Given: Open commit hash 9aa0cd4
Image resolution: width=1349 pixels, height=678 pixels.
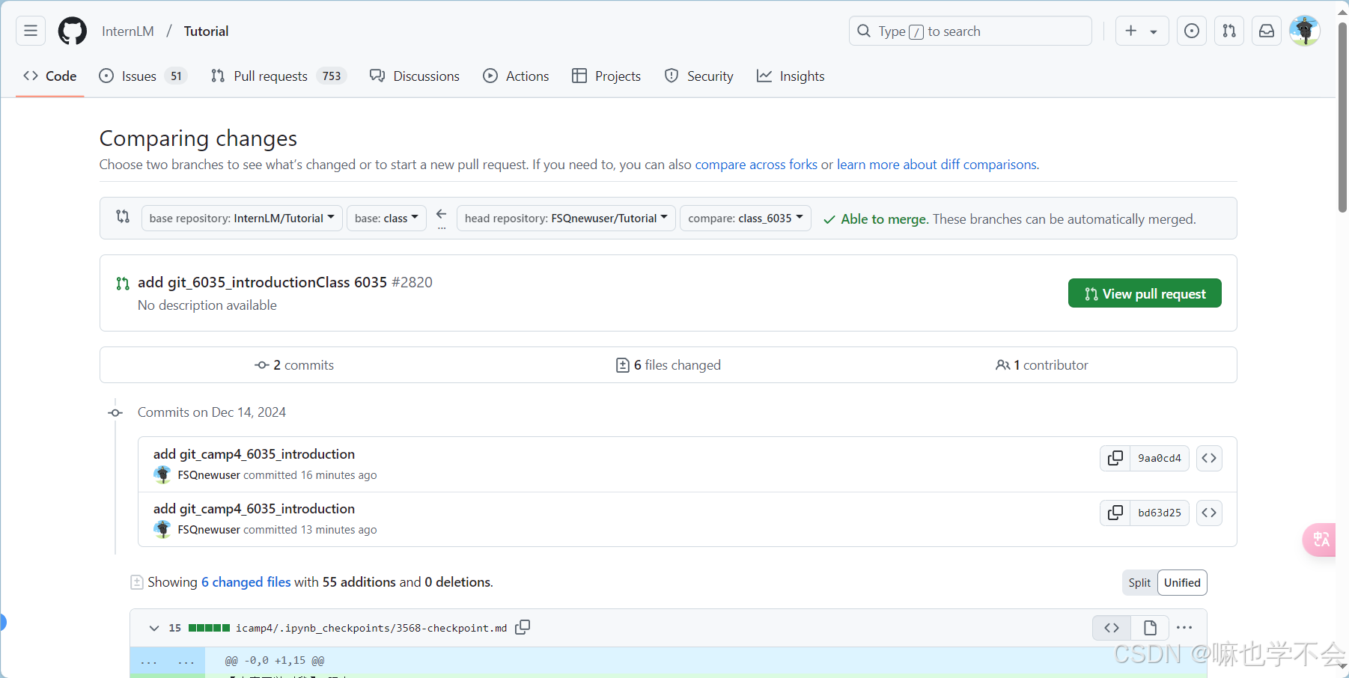Looking at the screenshot, I should click(1160, 458).
